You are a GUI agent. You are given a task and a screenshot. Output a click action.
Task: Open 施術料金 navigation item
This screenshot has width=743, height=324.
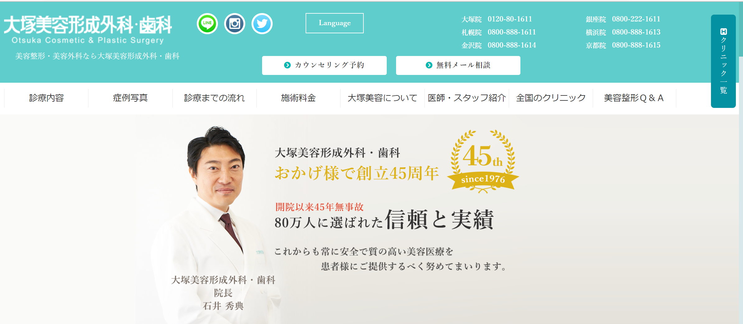click(298, 98)
